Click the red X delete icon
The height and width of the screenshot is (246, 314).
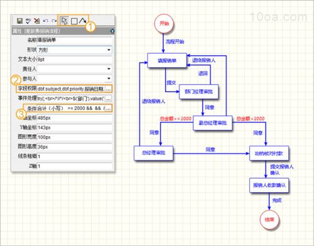(37, 21)
